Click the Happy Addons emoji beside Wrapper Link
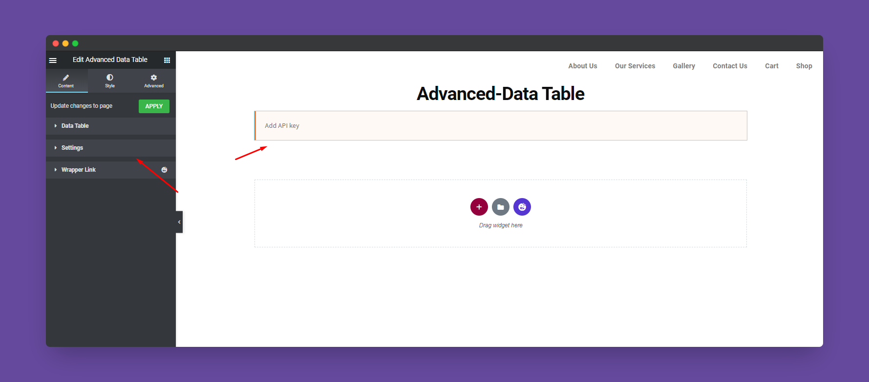The image size is (869, 382). (x=164, y=169)
